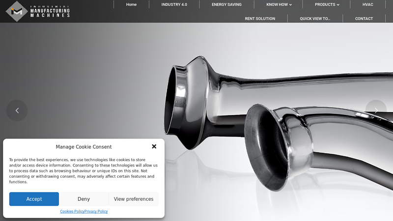
Task: Navigate to the CONTACT page
Action: point(364,19)
